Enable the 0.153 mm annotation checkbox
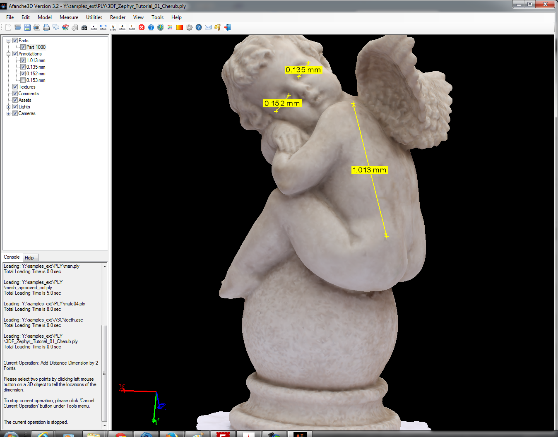The width and height of the screenshot is (558, 437). (23, 80)
